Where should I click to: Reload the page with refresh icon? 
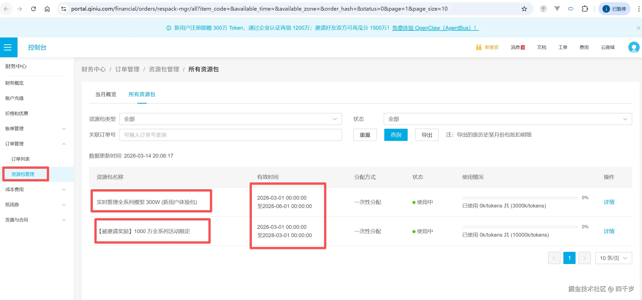[33, 9]
